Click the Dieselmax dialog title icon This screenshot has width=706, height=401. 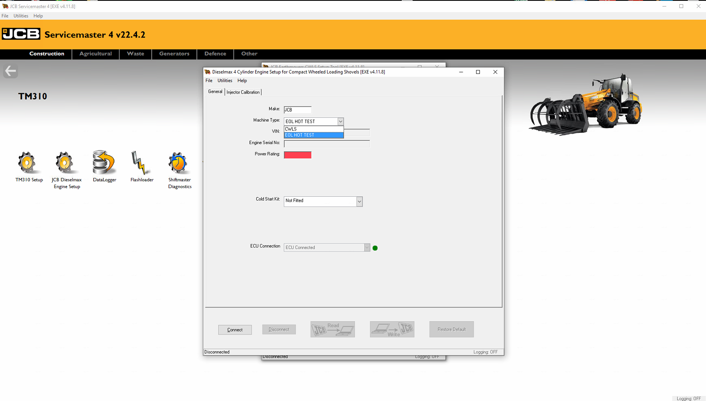coord(207,72)
